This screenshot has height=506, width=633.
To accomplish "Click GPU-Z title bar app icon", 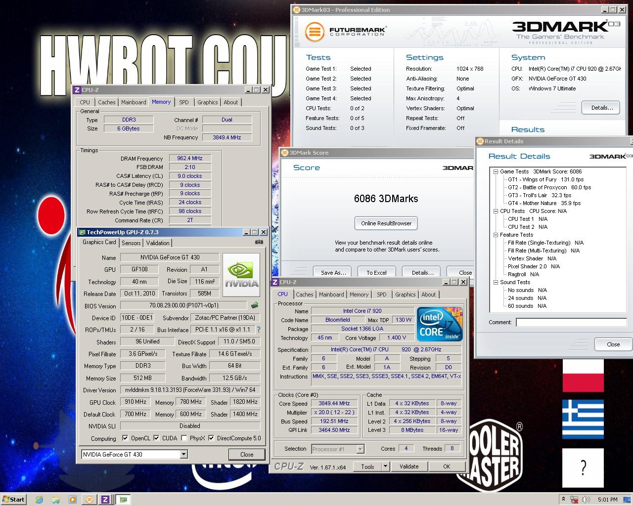I will (82, 232).
